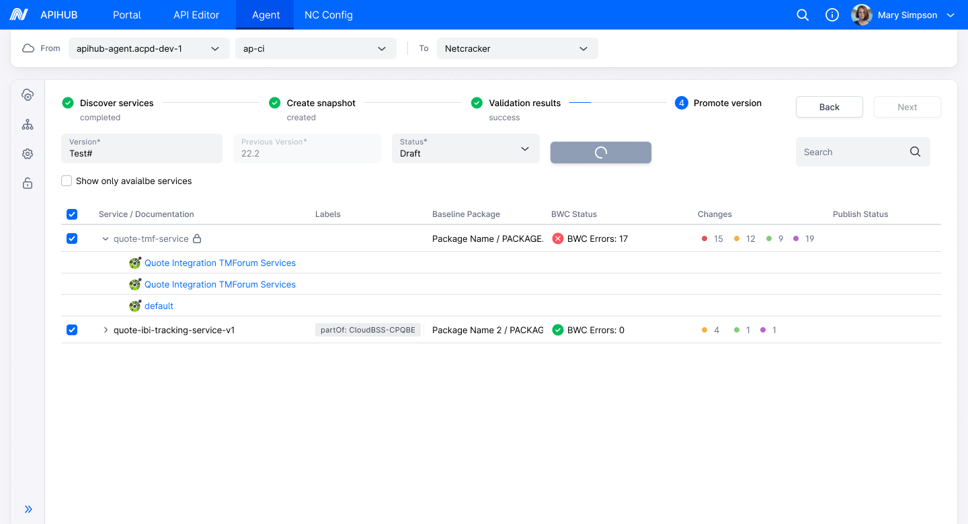Uncheck the quote-tmf-service row checkbox
The image size is (968, 524).
click(x=72, y=238)
